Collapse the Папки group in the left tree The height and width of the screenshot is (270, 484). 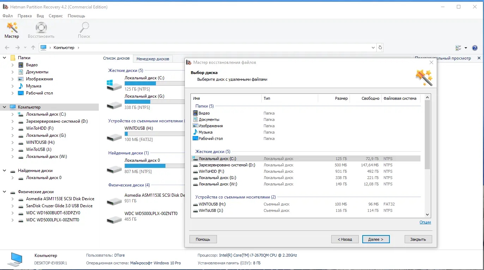(x=5, y=58)
